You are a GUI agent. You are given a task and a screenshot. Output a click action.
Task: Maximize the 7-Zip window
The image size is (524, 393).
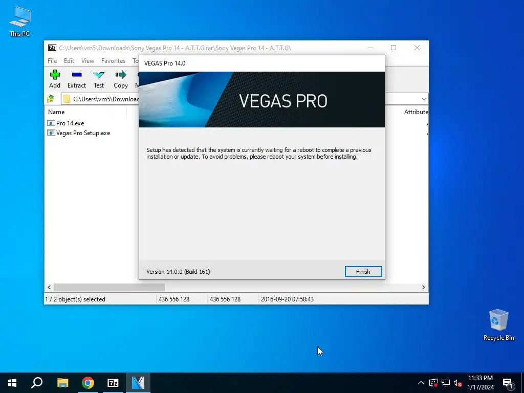click(394, 48)
